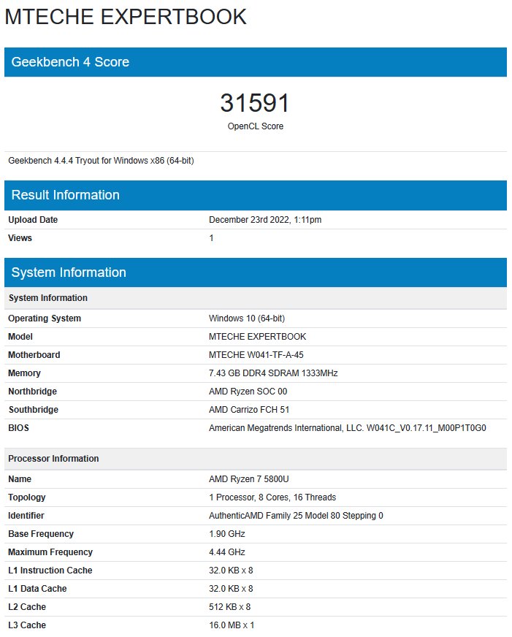
Task: Click the L3 Cache label
Action: click(x=27, y=625)
